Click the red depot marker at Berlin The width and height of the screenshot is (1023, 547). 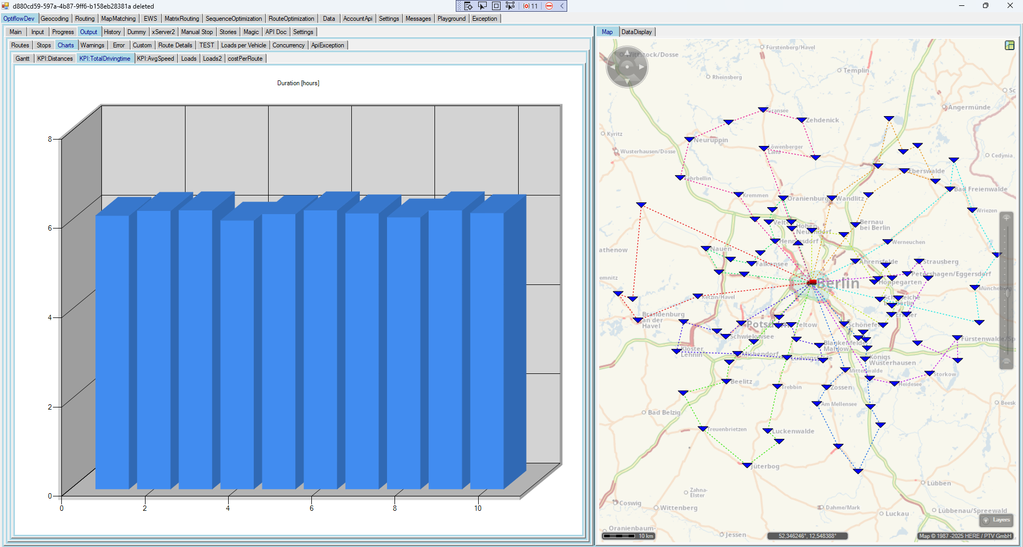[812, 282]
